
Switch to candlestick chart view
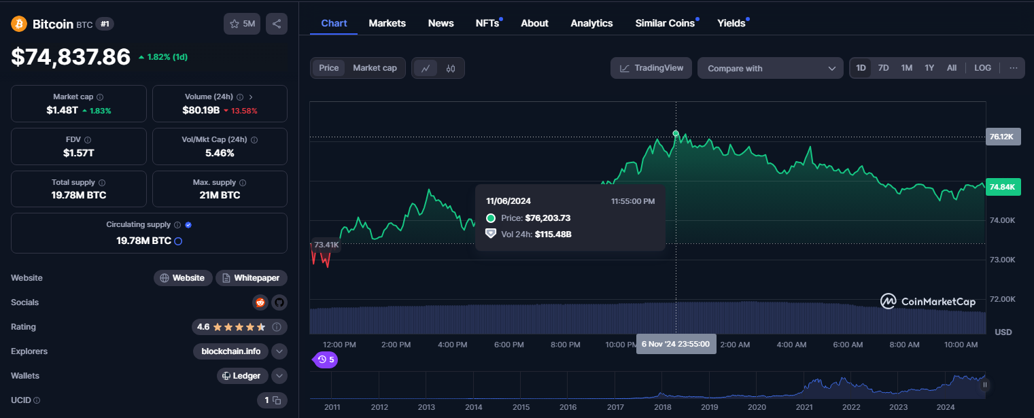[x=450, y=68]
